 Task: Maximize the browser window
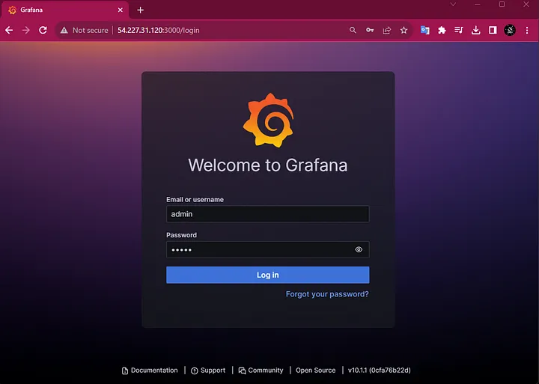click(502, 4)
